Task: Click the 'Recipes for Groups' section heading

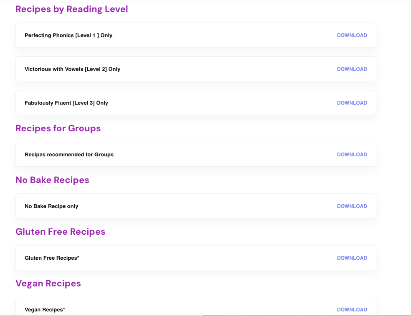Action: click(58, 128)
